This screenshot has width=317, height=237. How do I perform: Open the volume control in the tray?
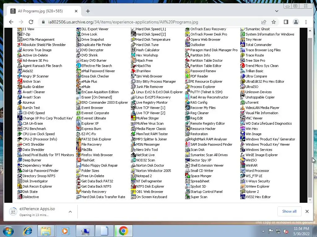coord(286,231)
